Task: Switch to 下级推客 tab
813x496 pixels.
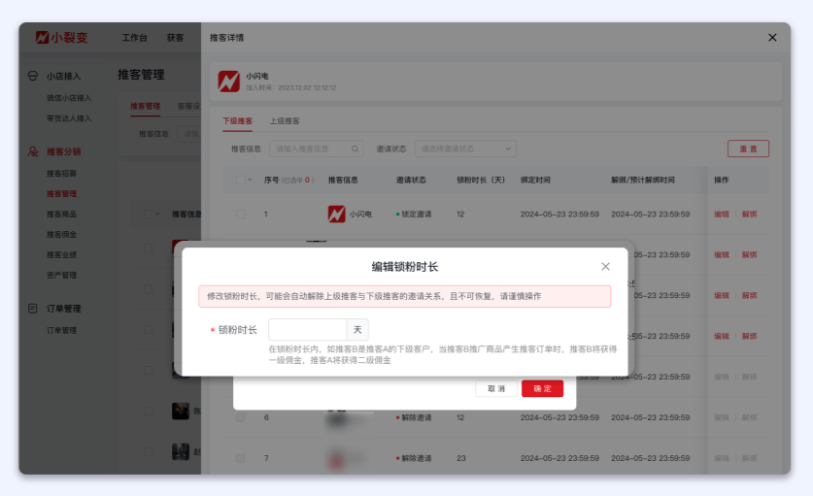Action: 237,120
